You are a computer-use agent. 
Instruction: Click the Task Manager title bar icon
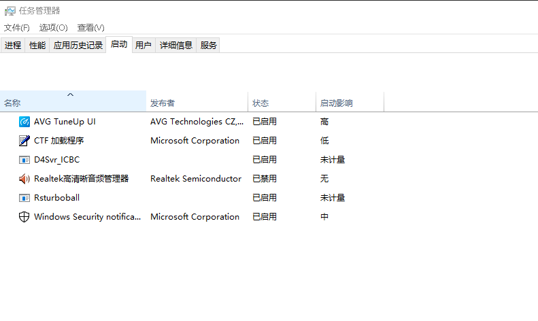click(10, 11)
